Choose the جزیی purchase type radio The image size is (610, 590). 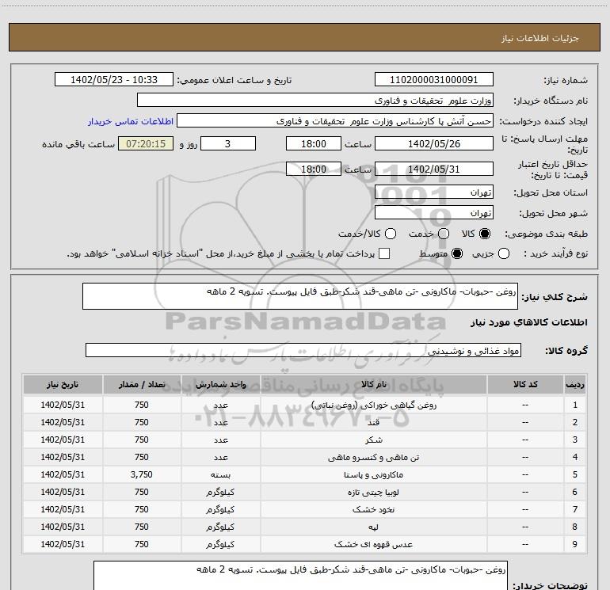(503, 253)
